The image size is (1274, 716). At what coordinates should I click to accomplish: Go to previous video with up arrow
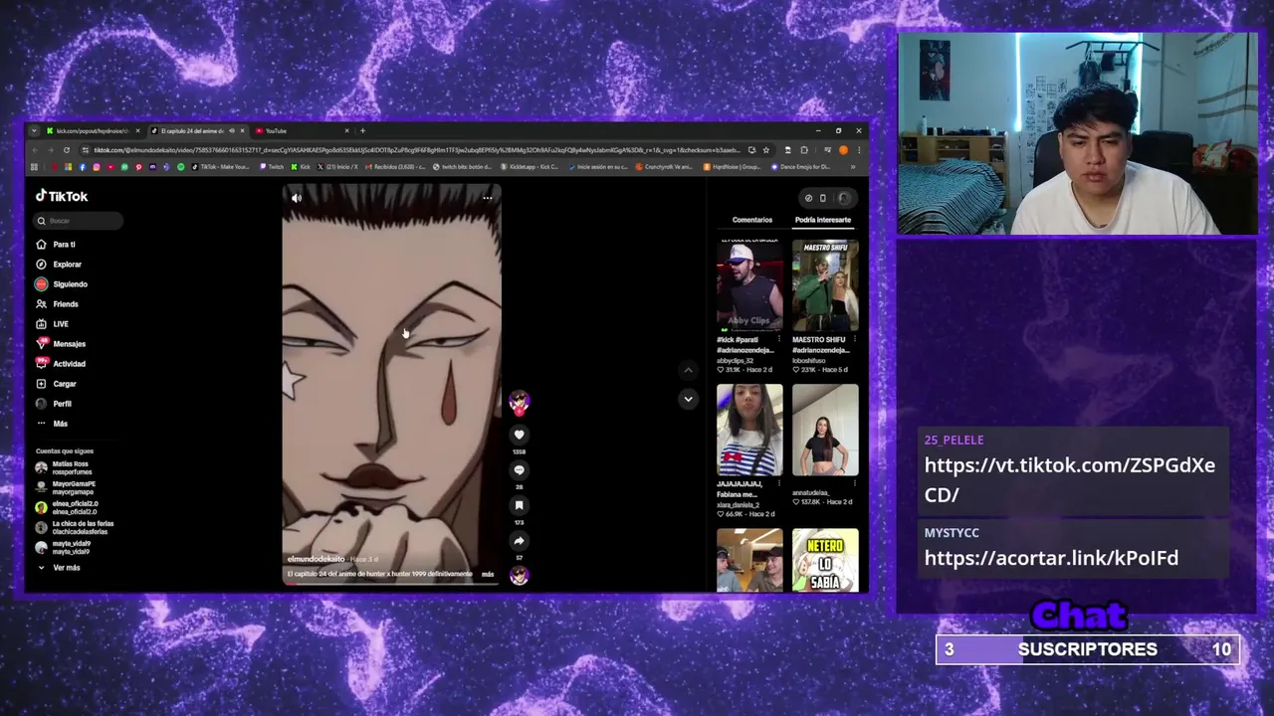(x=688, y=370)
